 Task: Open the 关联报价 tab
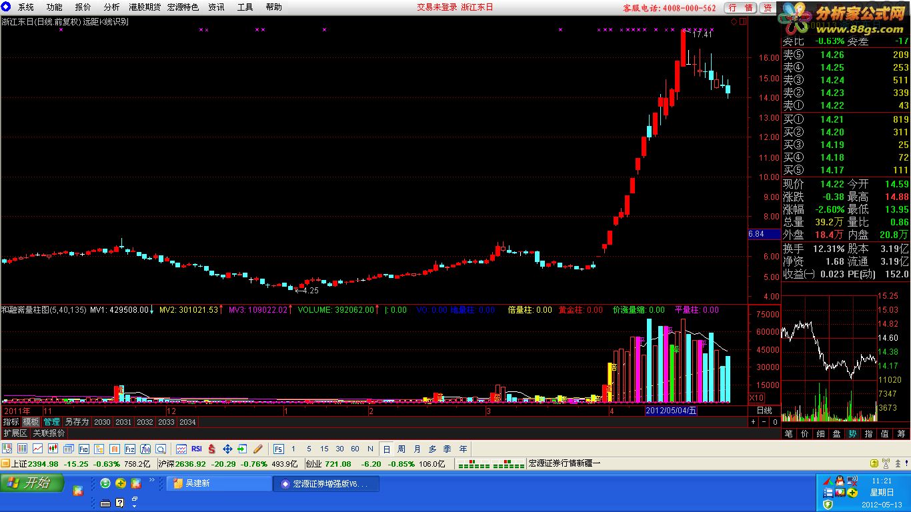[49, 433]
